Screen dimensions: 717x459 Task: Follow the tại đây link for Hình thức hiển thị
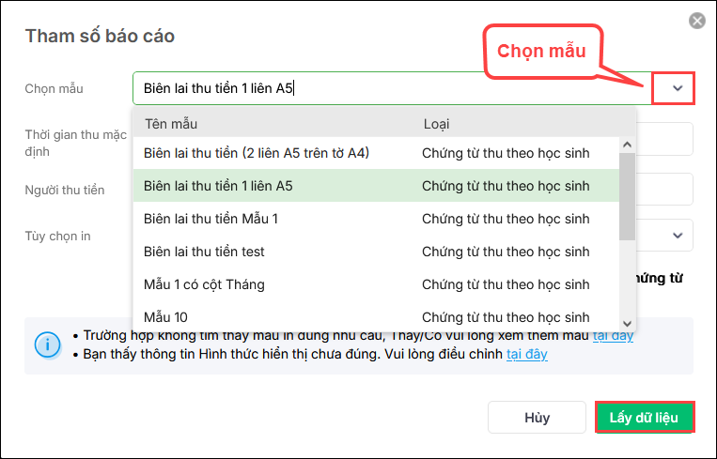(x=526, y=354)
